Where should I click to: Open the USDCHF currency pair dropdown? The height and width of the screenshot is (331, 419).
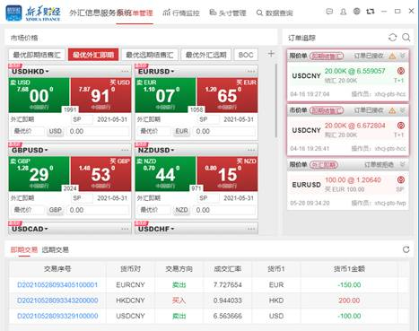click(156, 229)
